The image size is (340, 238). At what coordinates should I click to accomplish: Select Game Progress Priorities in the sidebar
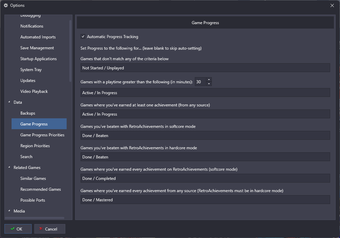(42, 135)
